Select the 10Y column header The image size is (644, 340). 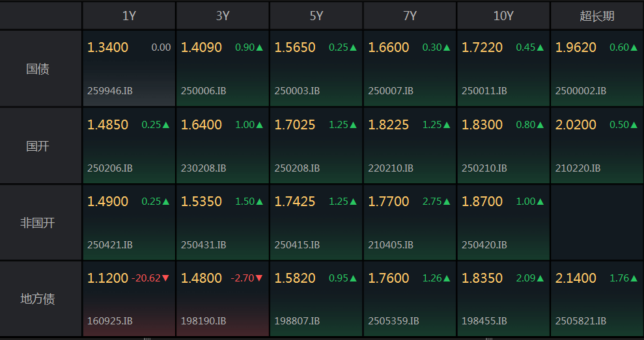[503, 16]
